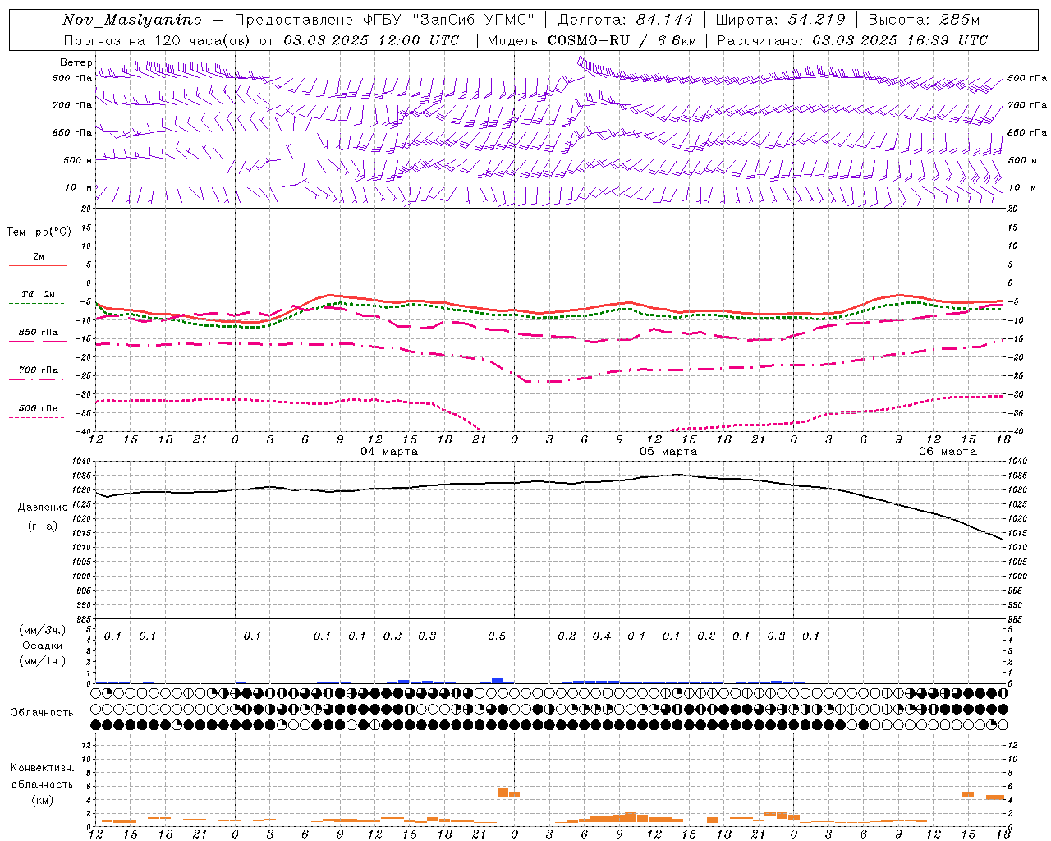Screen dimensions: 1051x841
Task: Click the left-side '10 м' wind level label
Action: coord(79,188)
